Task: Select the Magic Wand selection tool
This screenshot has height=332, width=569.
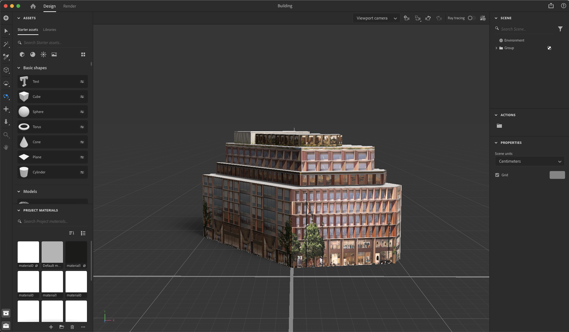Action: point(6,44)
